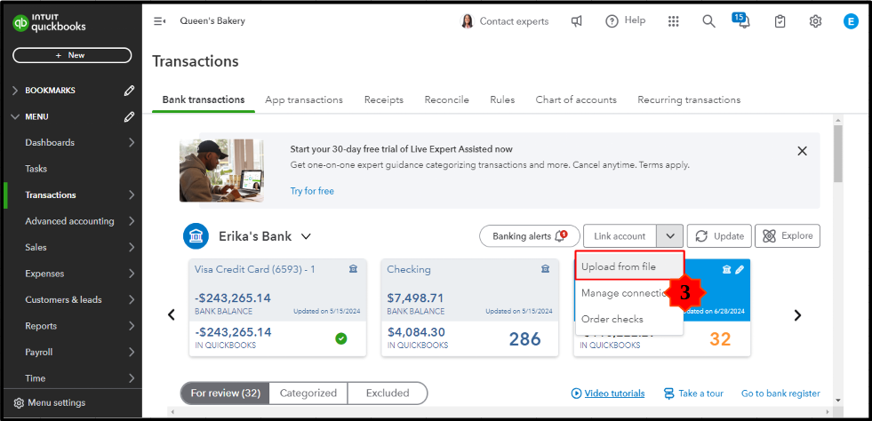Open the clipboard tasks icon in header
Viewport: 872px width, 421px height.
coord(780,21)
